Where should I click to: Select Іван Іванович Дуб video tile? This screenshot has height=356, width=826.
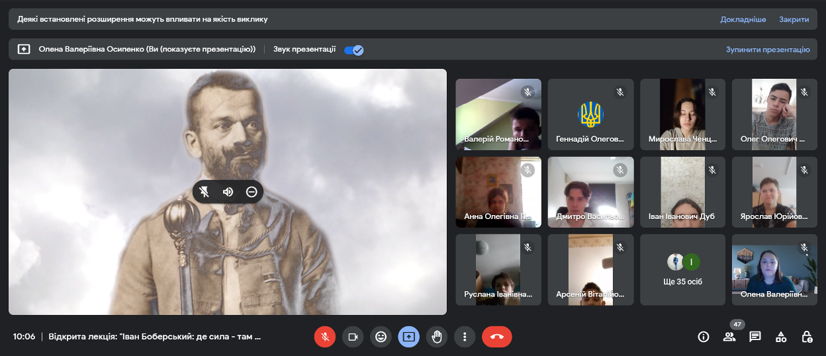coord(682,192)
